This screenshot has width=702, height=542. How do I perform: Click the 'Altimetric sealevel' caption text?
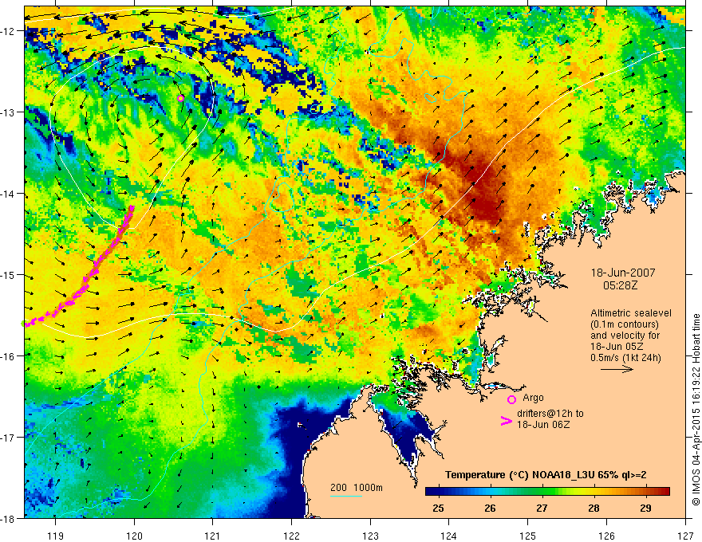tap(631, 313)
